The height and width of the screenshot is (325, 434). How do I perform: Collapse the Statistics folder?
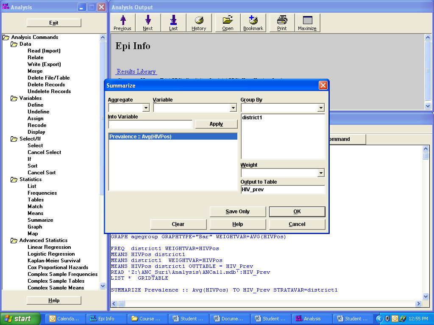(14, 179)
